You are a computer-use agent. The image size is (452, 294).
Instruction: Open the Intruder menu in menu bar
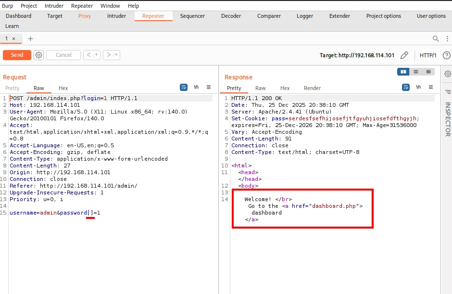[54, 6]
